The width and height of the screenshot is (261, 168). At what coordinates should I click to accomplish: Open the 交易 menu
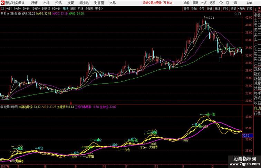coord(112,3)
